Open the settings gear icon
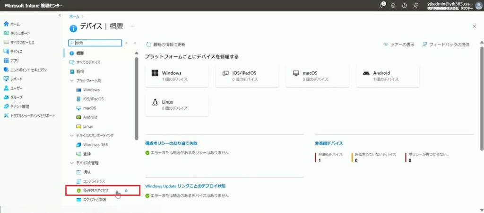Image resolution: width=484 pixels, height=213 pixels. (393, 6)
